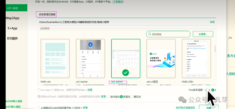Toggle the uni-app x checkbox

tap(39, 90)
